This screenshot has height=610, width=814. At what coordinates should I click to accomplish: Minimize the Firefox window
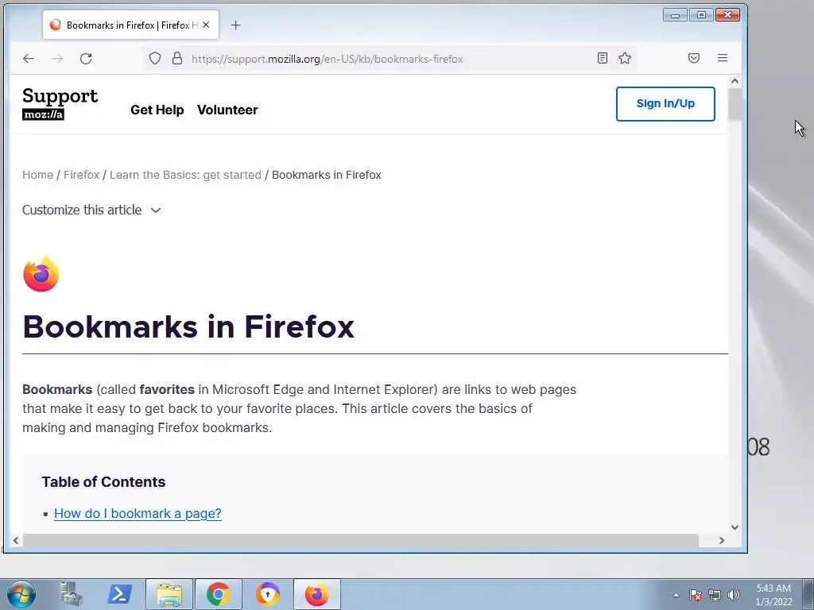(676, 14)
